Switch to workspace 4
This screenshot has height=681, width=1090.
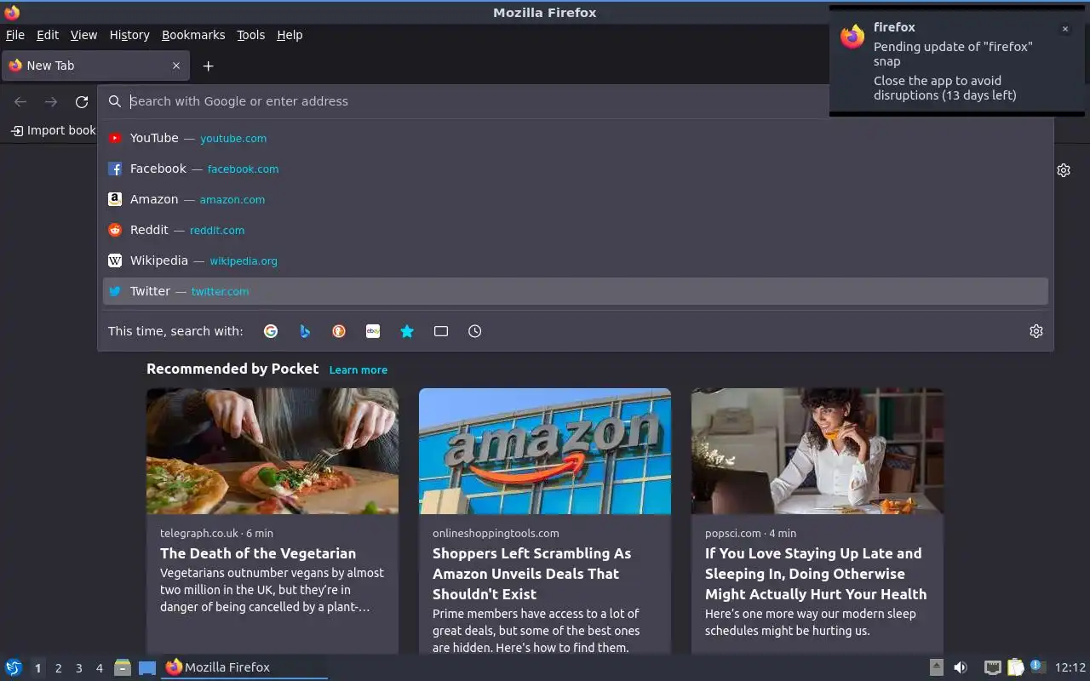pos(100,668)
